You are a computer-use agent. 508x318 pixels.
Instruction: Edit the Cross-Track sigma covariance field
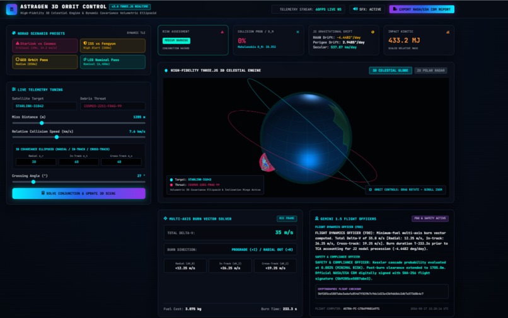[121, 162]
